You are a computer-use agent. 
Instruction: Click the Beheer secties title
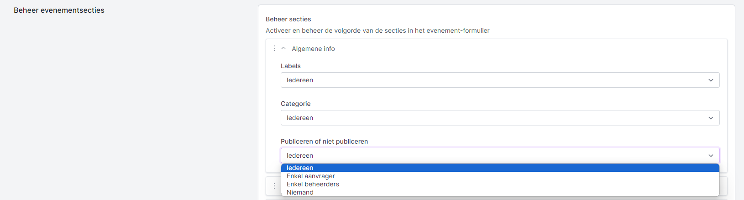288,19
